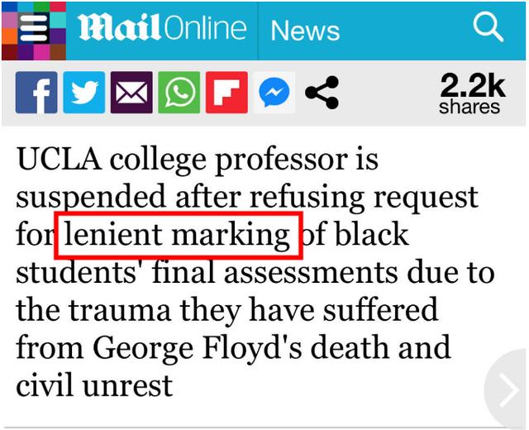529x430 pixels.
Task: Share the article on Twitter
Action: pos(84,93)
